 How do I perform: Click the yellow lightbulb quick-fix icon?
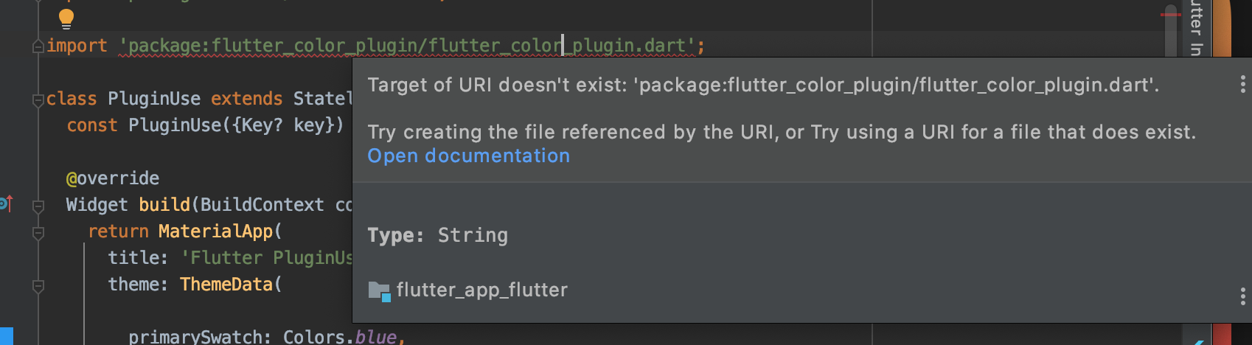click(x=66, y=18)
